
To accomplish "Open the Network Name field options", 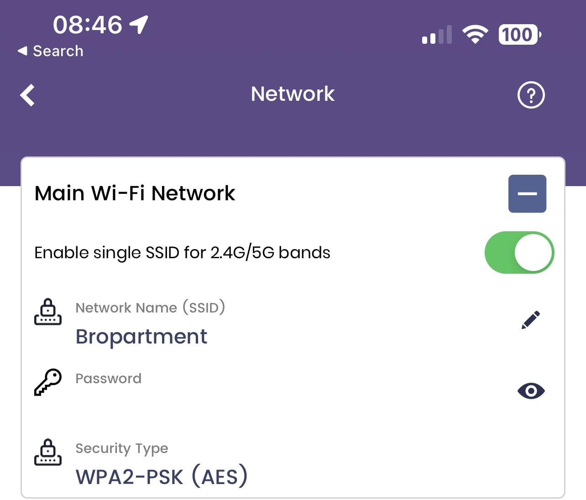I will coord(151,307).
